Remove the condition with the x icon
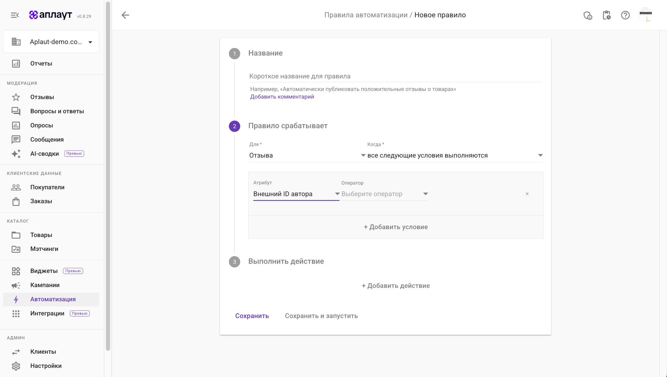Image resolution: width=667 pixels, height=377 pixels. point(527,194)
